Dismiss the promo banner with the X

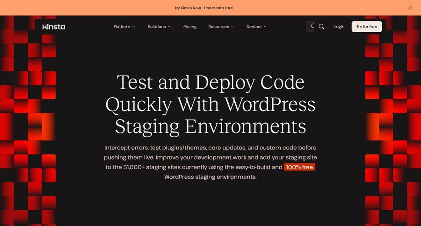[410, 8]
